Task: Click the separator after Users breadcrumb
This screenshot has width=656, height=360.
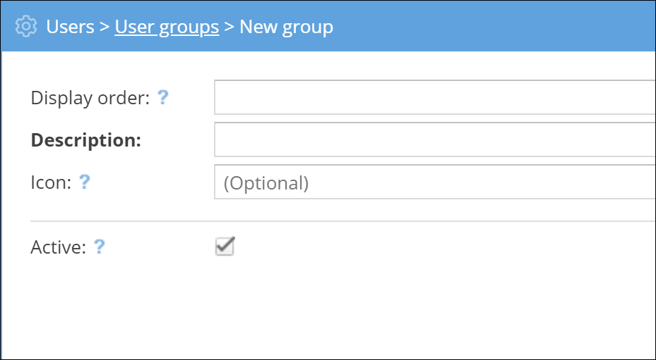Action: [x=105, y=27]
